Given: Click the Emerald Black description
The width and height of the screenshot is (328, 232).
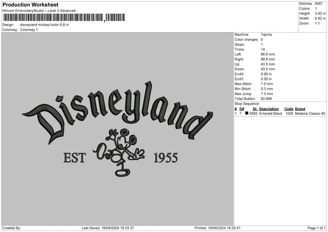Looking at the screenshot, I should point(271,113).
